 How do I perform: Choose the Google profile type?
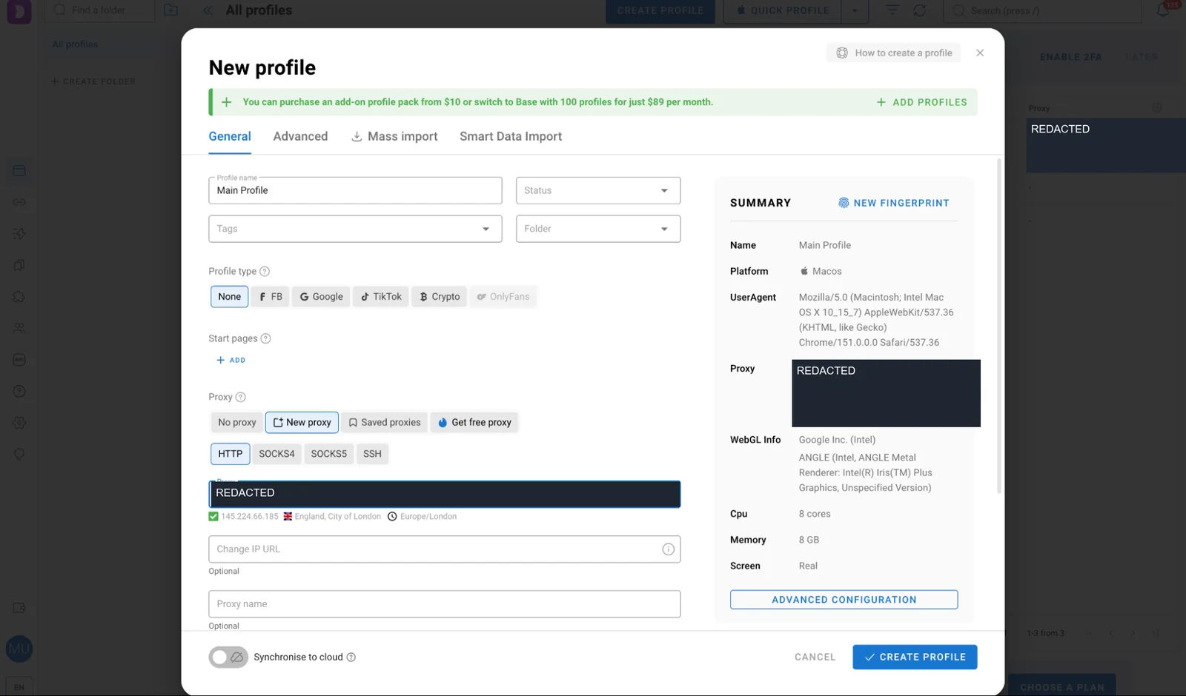(x=321, y=297)
